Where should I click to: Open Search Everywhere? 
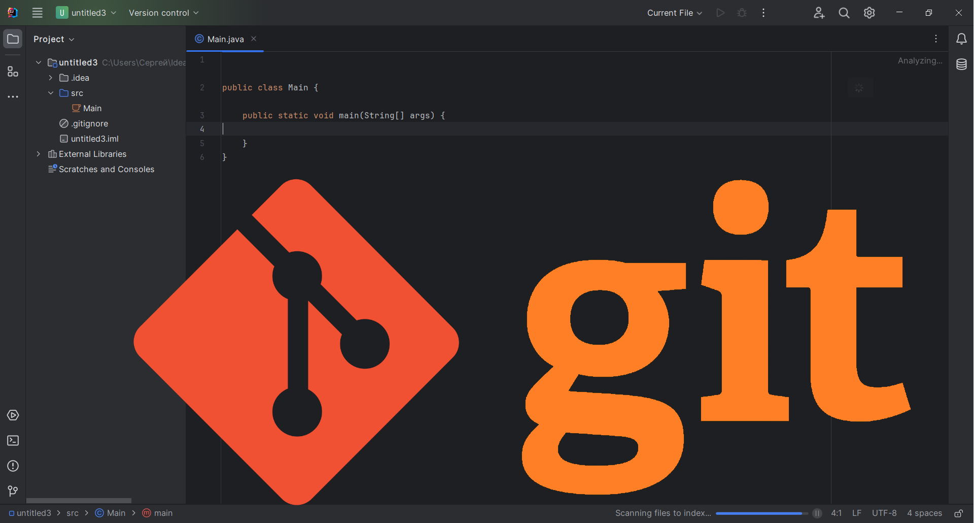[x=844, y=13]
